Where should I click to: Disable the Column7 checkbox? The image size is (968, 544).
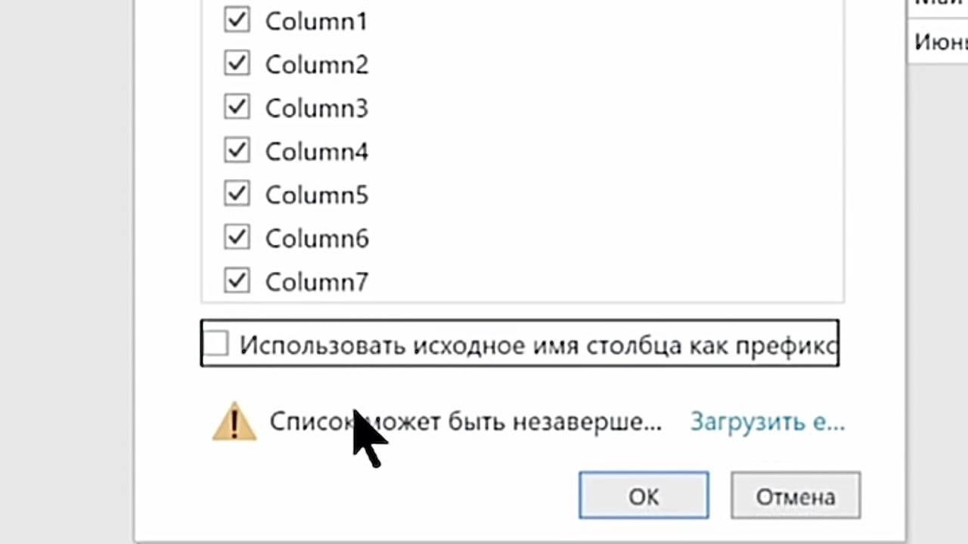coord(237,281)
